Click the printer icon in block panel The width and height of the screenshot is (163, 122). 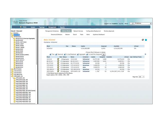coord(143,40)
